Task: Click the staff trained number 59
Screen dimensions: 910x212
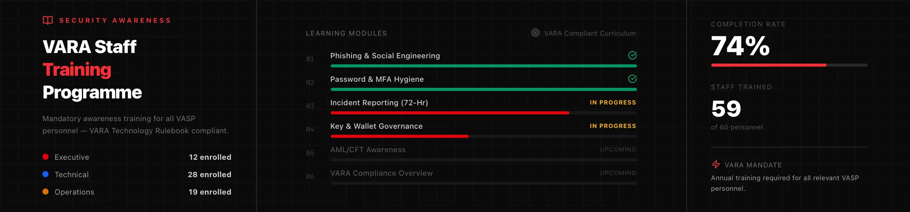Action: (x=726, y=109)
